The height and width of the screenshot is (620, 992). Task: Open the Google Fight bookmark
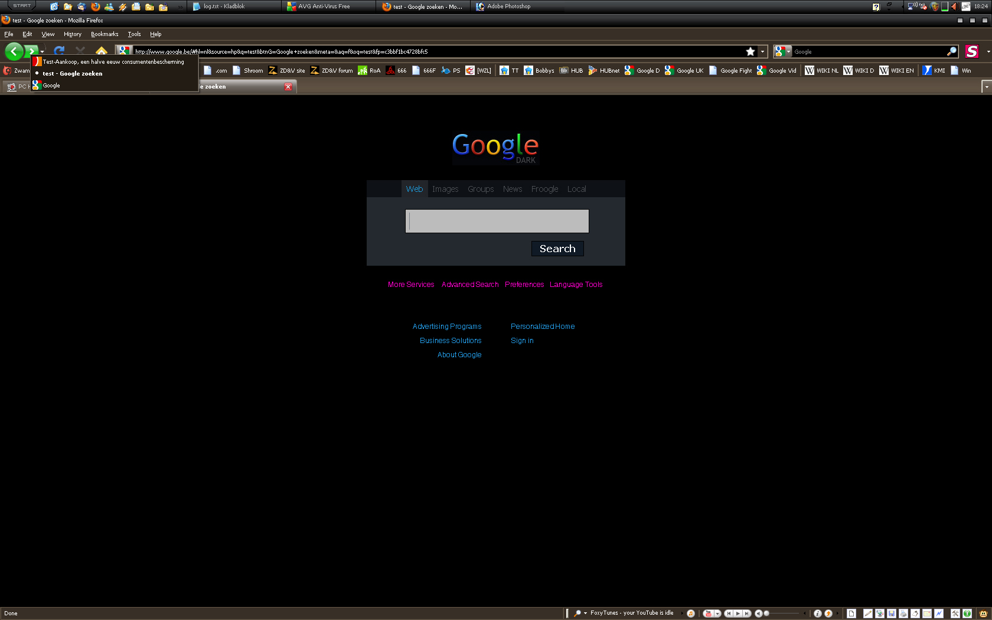click(730, 70)
